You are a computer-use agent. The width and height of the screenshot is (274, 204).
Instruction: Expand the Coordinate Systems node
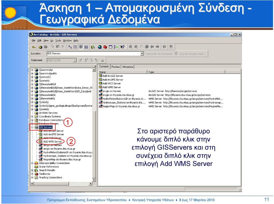coord(32,117)
